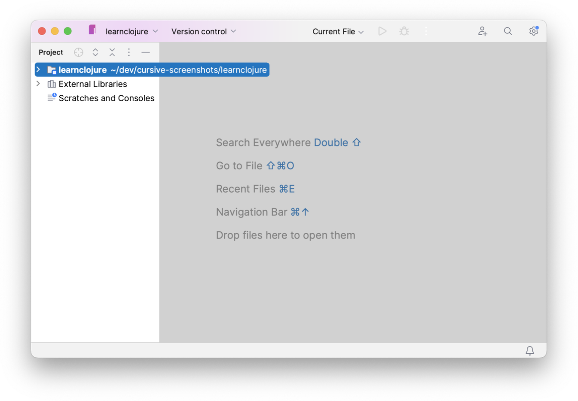578x401 pixels.
Task: Open the More Actions menu beside Debug
Action: (426, 31)
